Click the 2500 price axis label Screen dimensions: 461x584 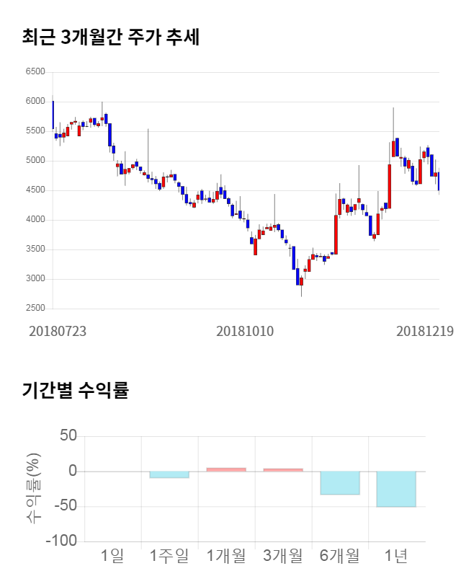(x=35, y=309)
